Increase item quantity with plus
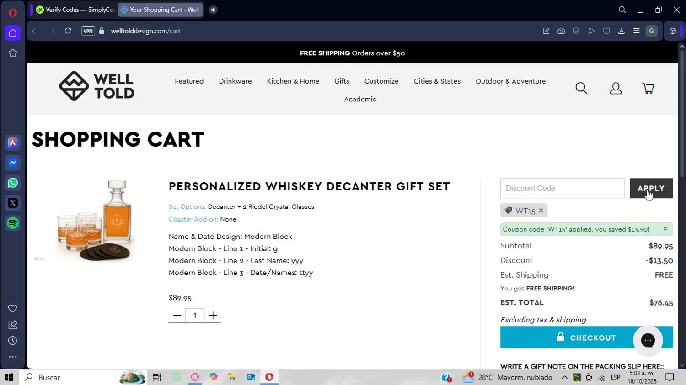Viewport: 686px width, 385px height. [213, 316]
